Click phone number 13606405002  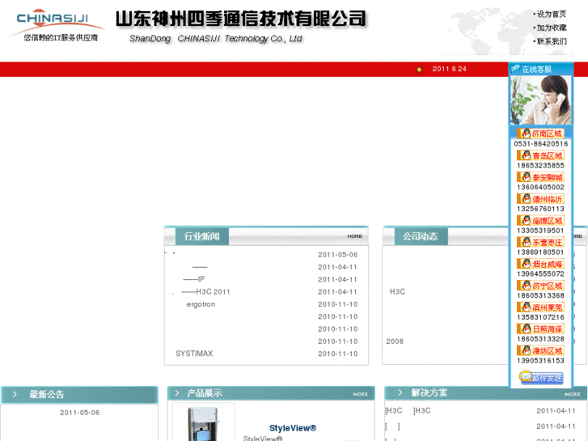pyautogui.click(x=540, y=187)
